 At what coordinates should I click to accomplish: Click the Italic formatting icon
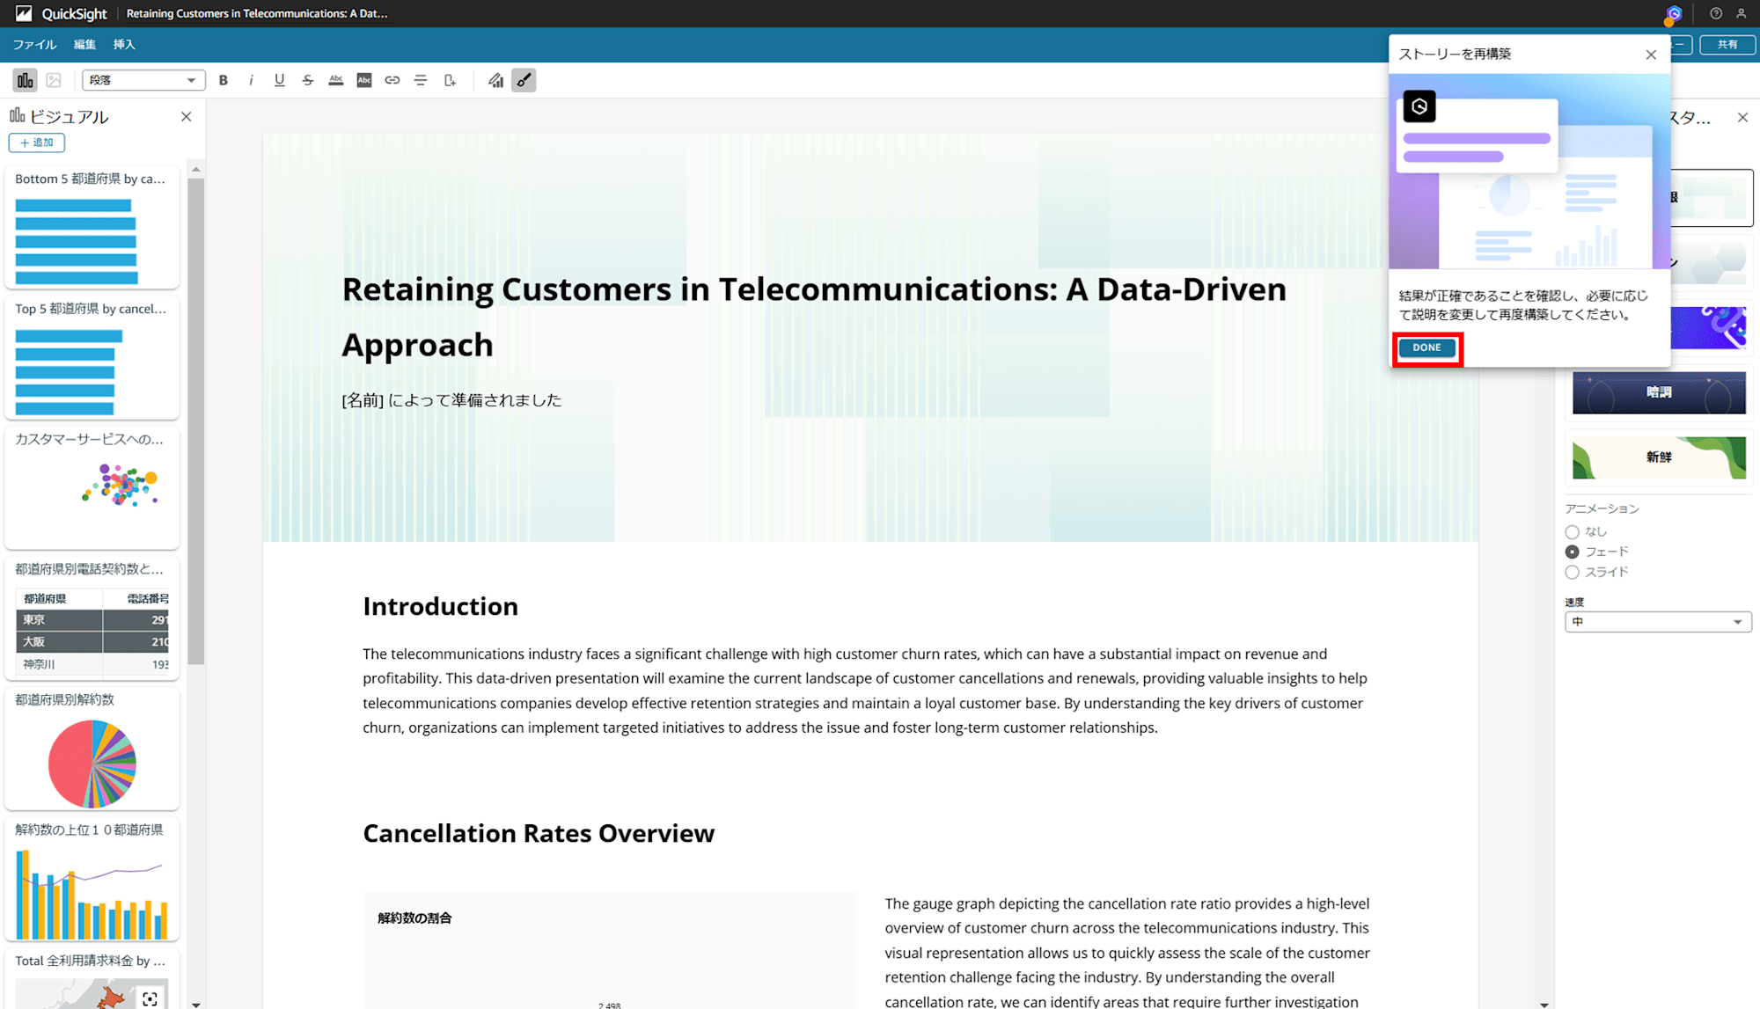(x=250, y=80)
